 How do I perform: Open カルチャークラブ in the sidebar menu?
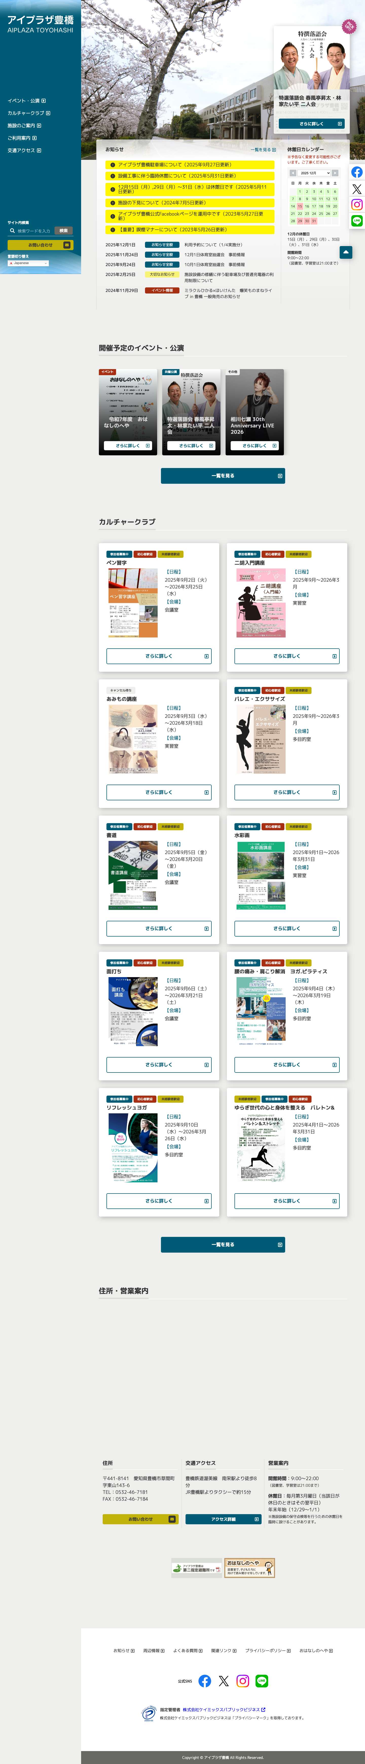[x=29, y=113]
